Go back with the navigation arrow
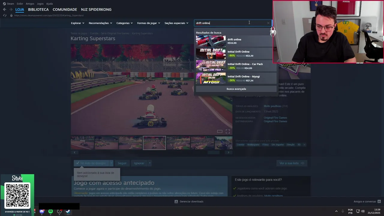This screenshot has height=216, width=384. click(4, 10)
